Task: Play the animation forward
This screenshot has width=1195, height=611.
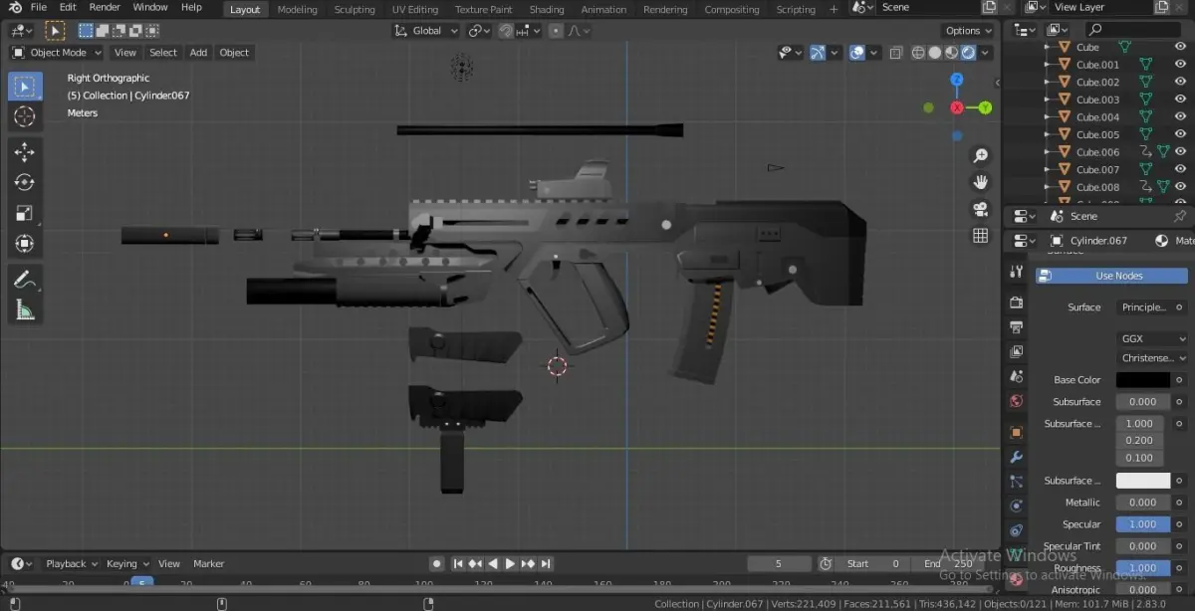Action: point(510,563)
